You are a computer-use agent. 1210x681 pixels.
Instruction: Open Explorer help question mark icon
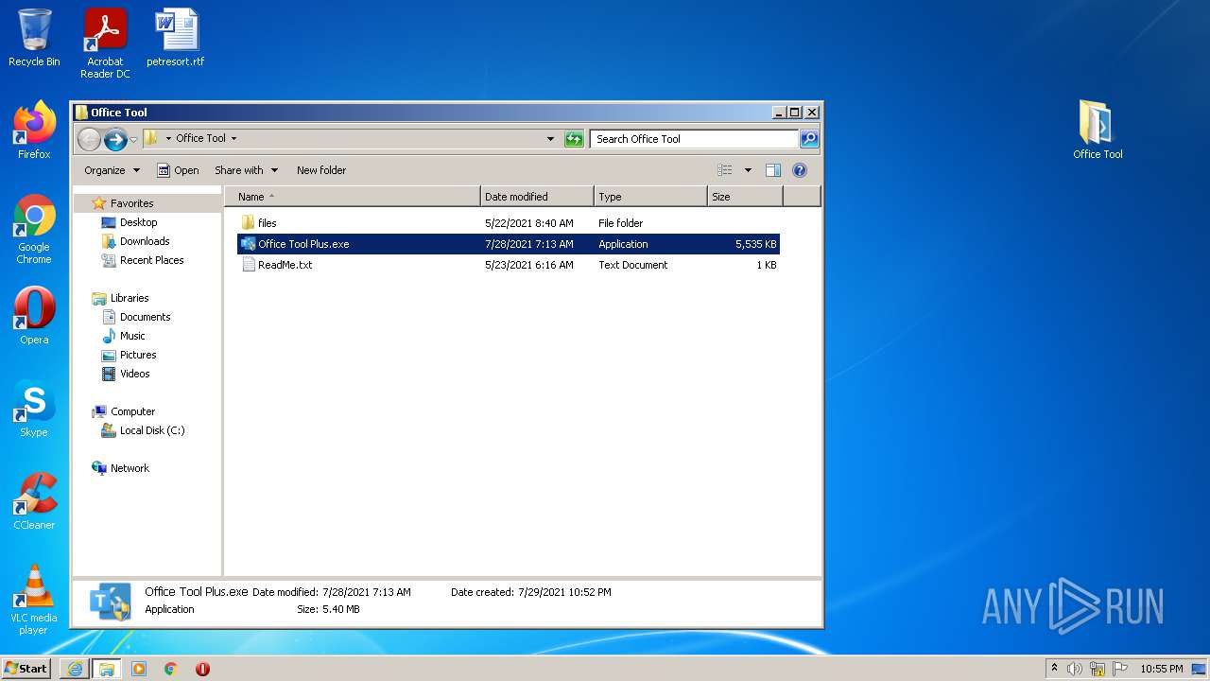[800, 170]
